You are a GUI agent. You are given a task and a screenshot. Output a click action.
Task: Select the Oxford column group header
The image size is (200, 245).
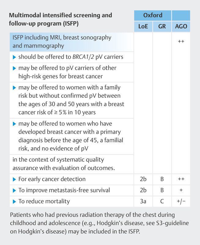(152, 15)
